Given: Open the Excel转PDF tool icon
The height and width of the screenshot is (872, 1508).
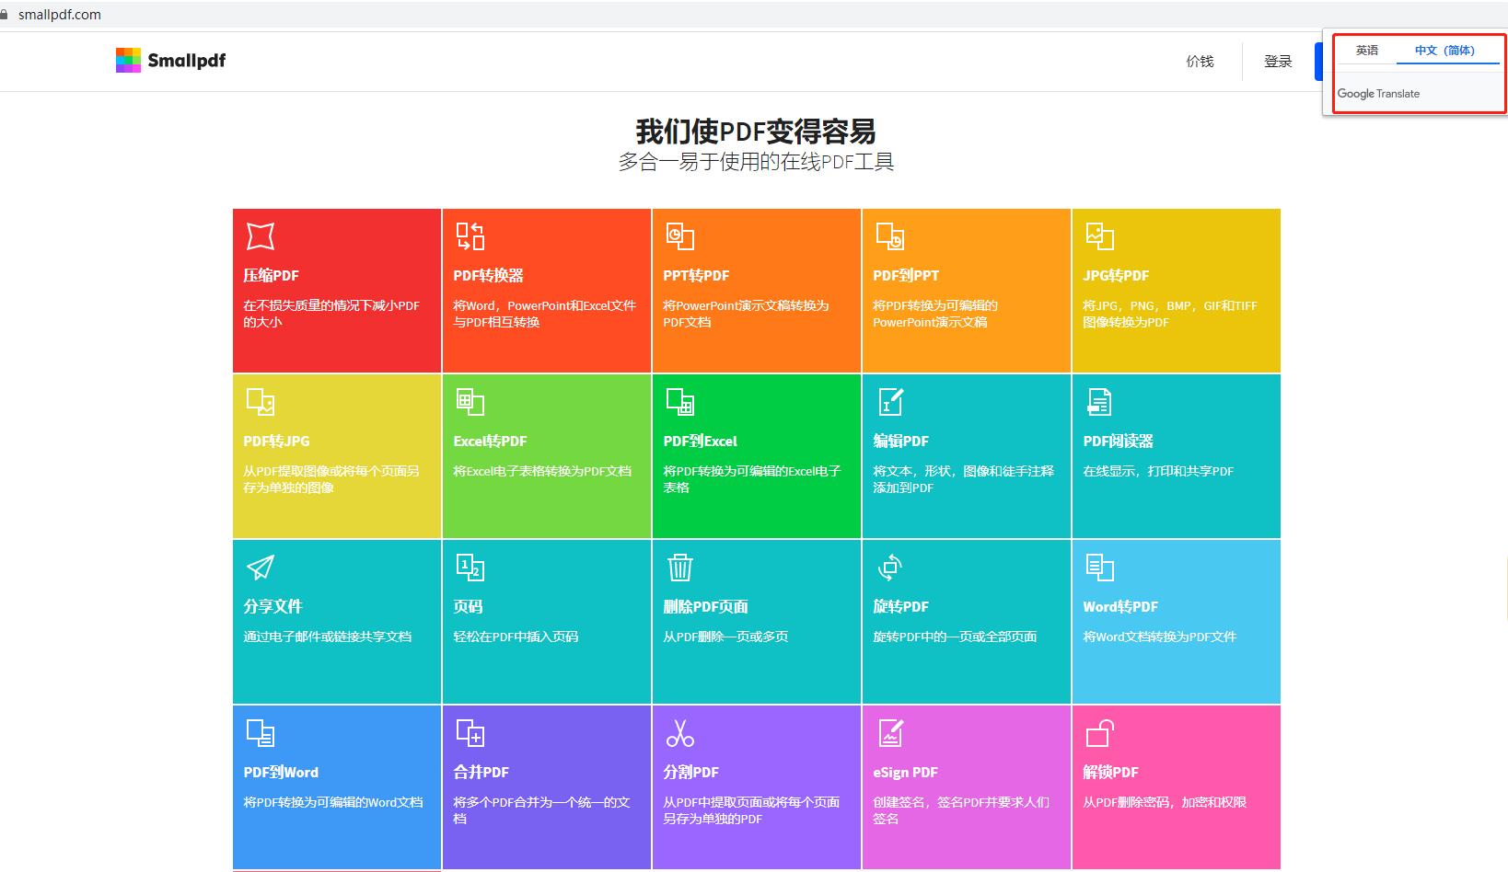Looking at the screenshot, I should click(x=470, y=401).
